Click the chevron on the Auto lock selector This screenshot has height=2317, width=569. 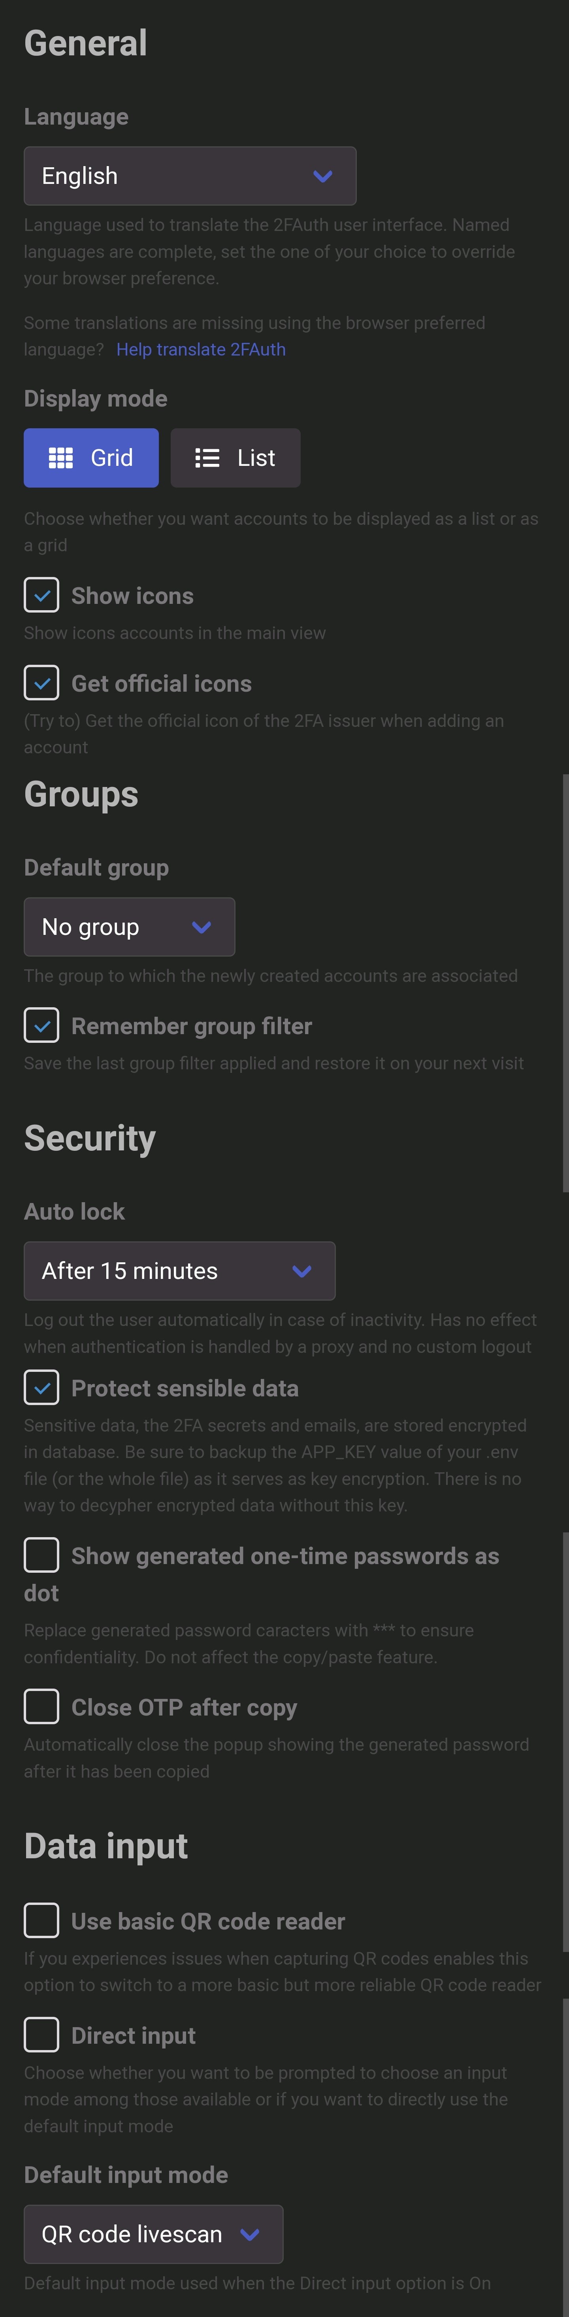303,1271
